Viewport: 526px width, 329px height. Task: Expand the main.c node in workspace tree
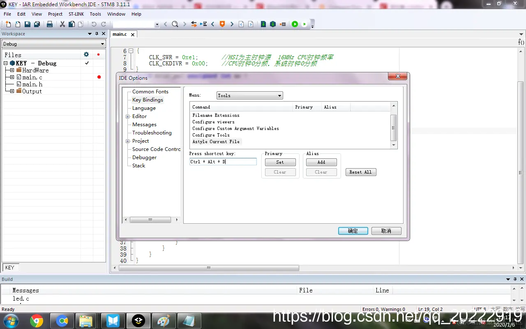pyautogui.click(x=12, y=77)
